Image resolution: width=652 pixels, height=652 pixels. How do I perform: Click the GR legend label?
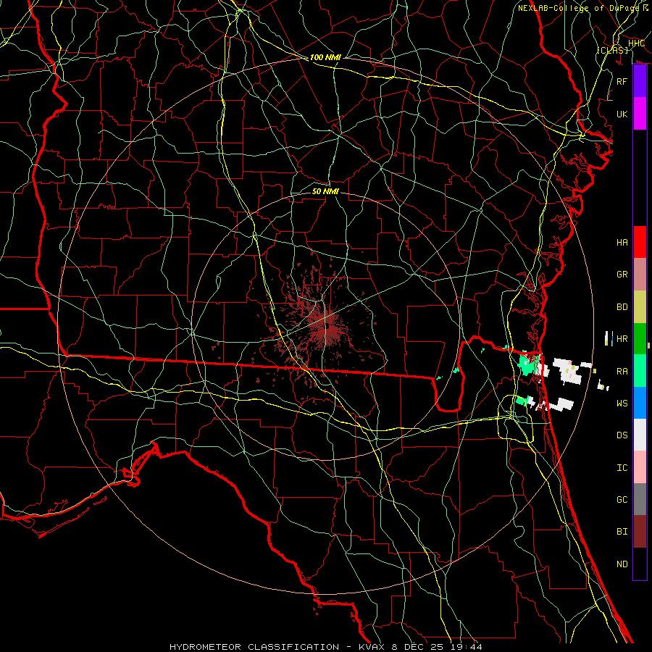[x=622, y=275]
